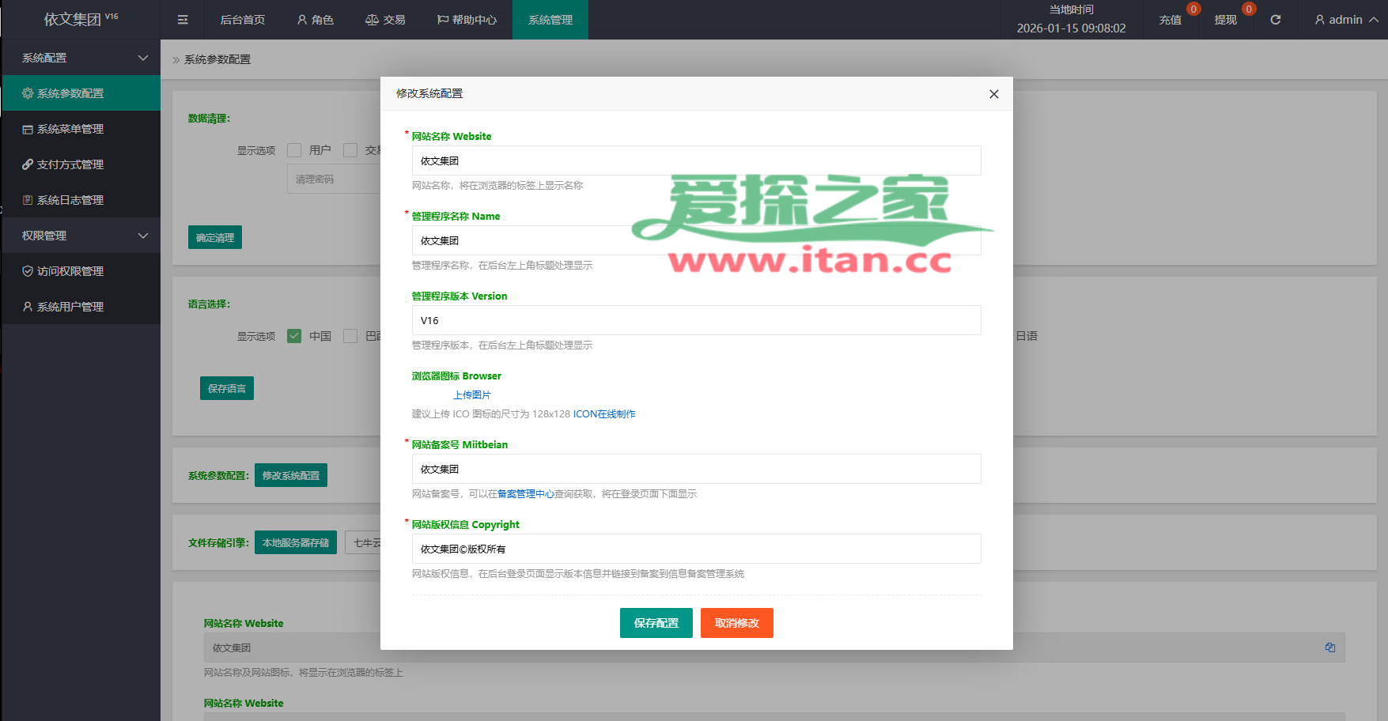This screenshot has height=721, width=1388.
Task: Check the 用户 data cleanup checkbox
Action: (294, 150)
